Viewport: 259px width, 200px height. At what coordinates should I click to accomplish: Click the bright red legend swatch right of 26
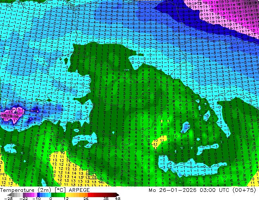tap(89, 195)
